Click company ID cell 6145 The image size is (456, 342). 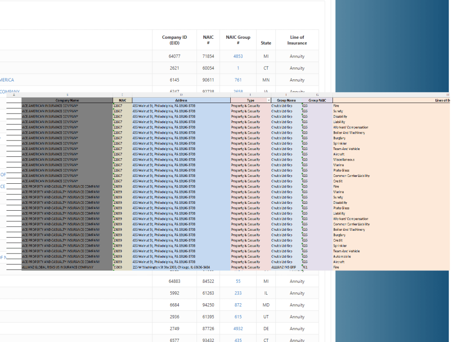pos(175,80)
